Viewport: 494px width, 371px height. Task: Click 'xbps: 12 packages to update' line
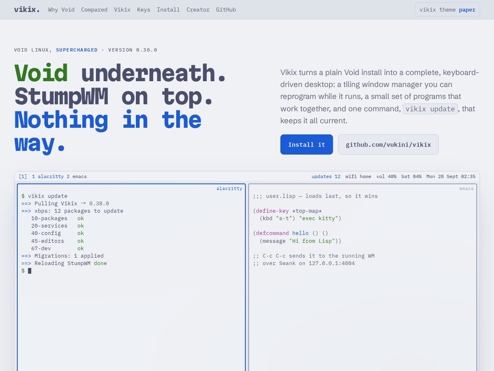72,211
